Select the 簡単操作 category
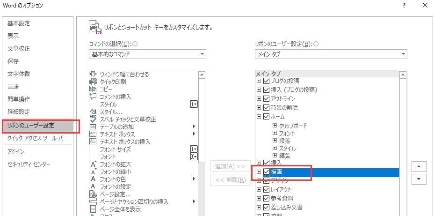 coord(19,99)
